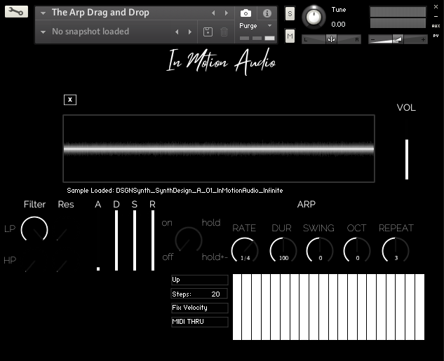This screenshot has width=444, height=361.
Task: Open the snapshot list dropdown arrow
Action: pyautogui.click(x=43, y=32)
